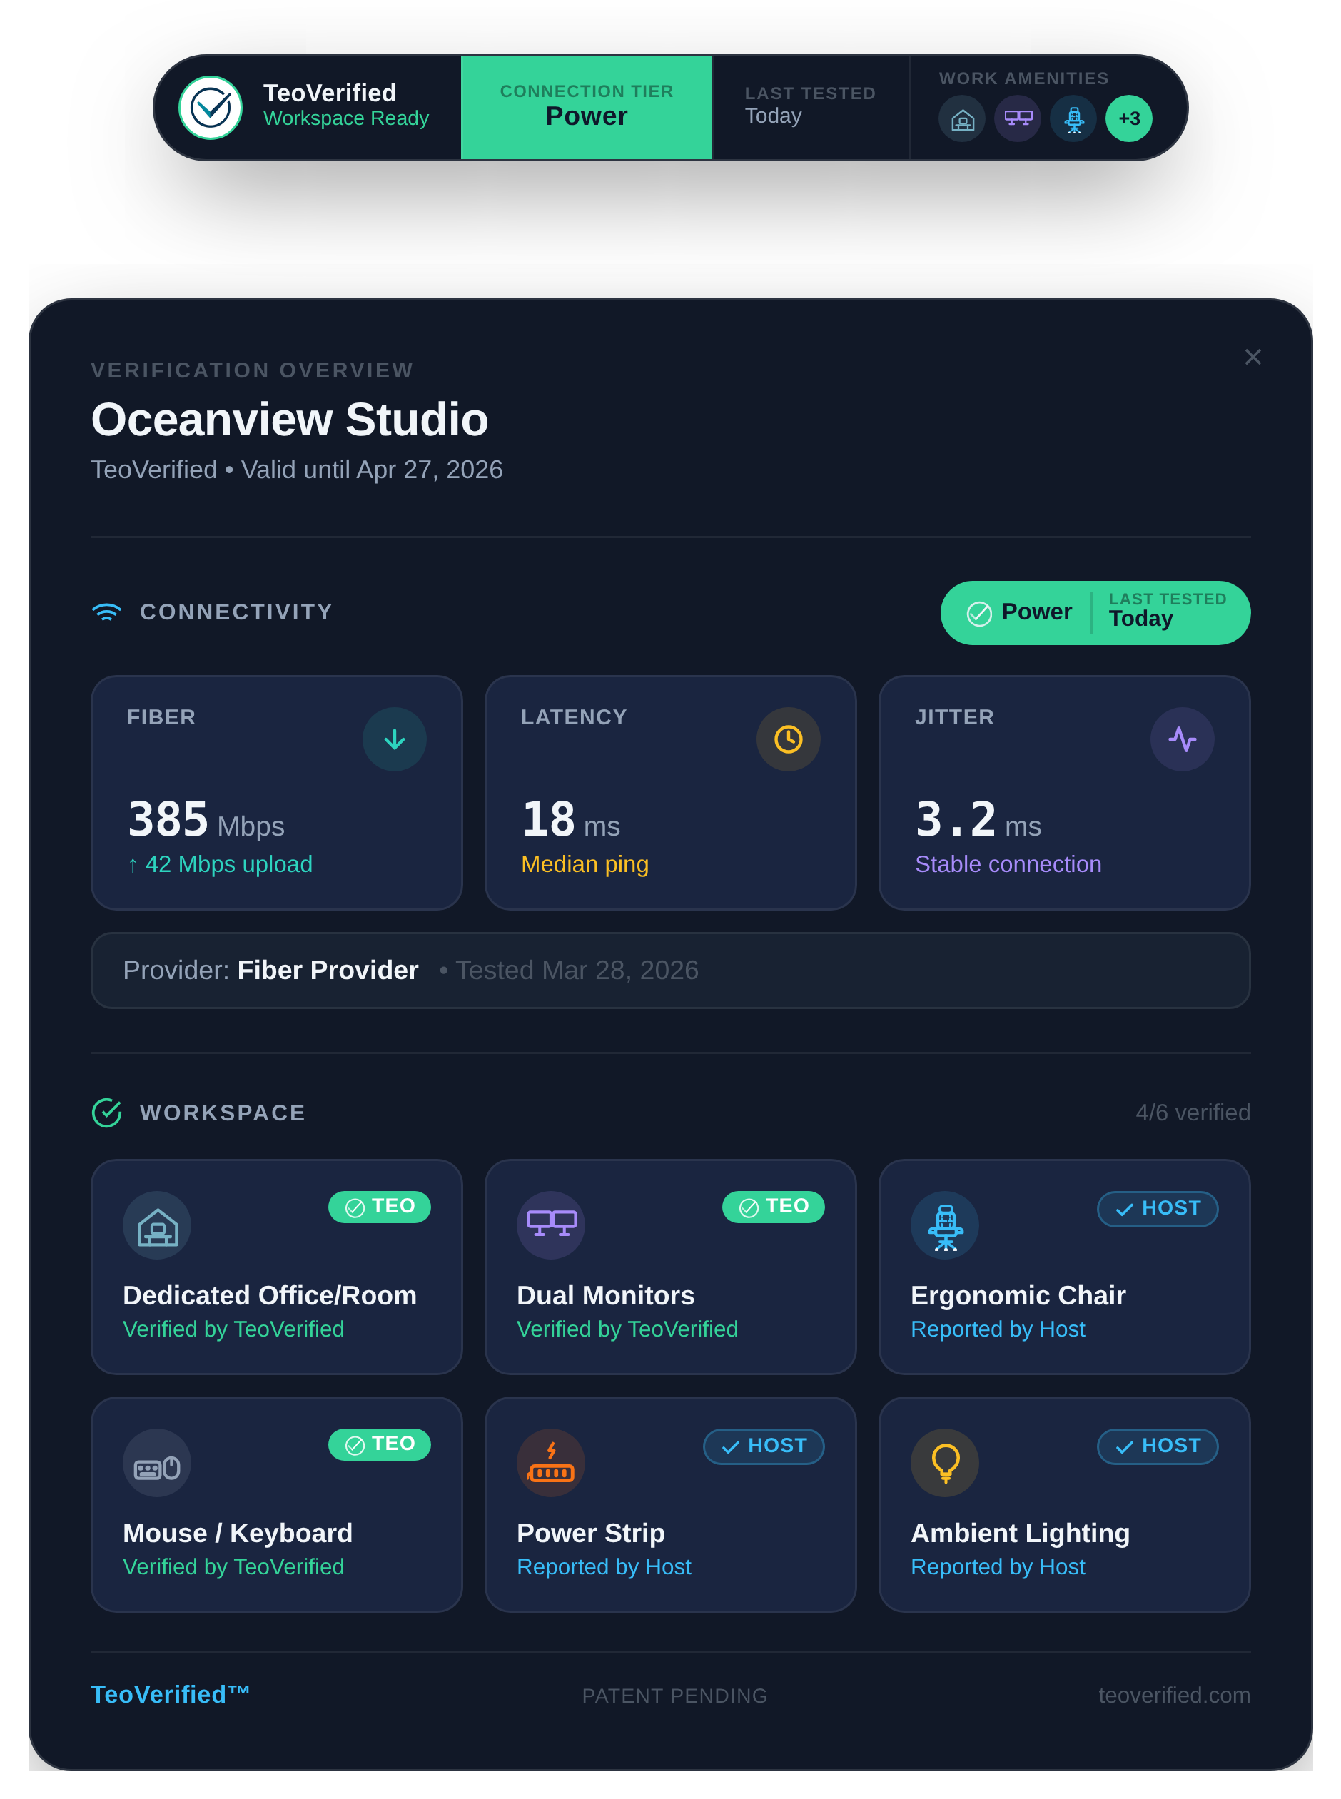Select the Connection Tier Power segment

point(586,107)
